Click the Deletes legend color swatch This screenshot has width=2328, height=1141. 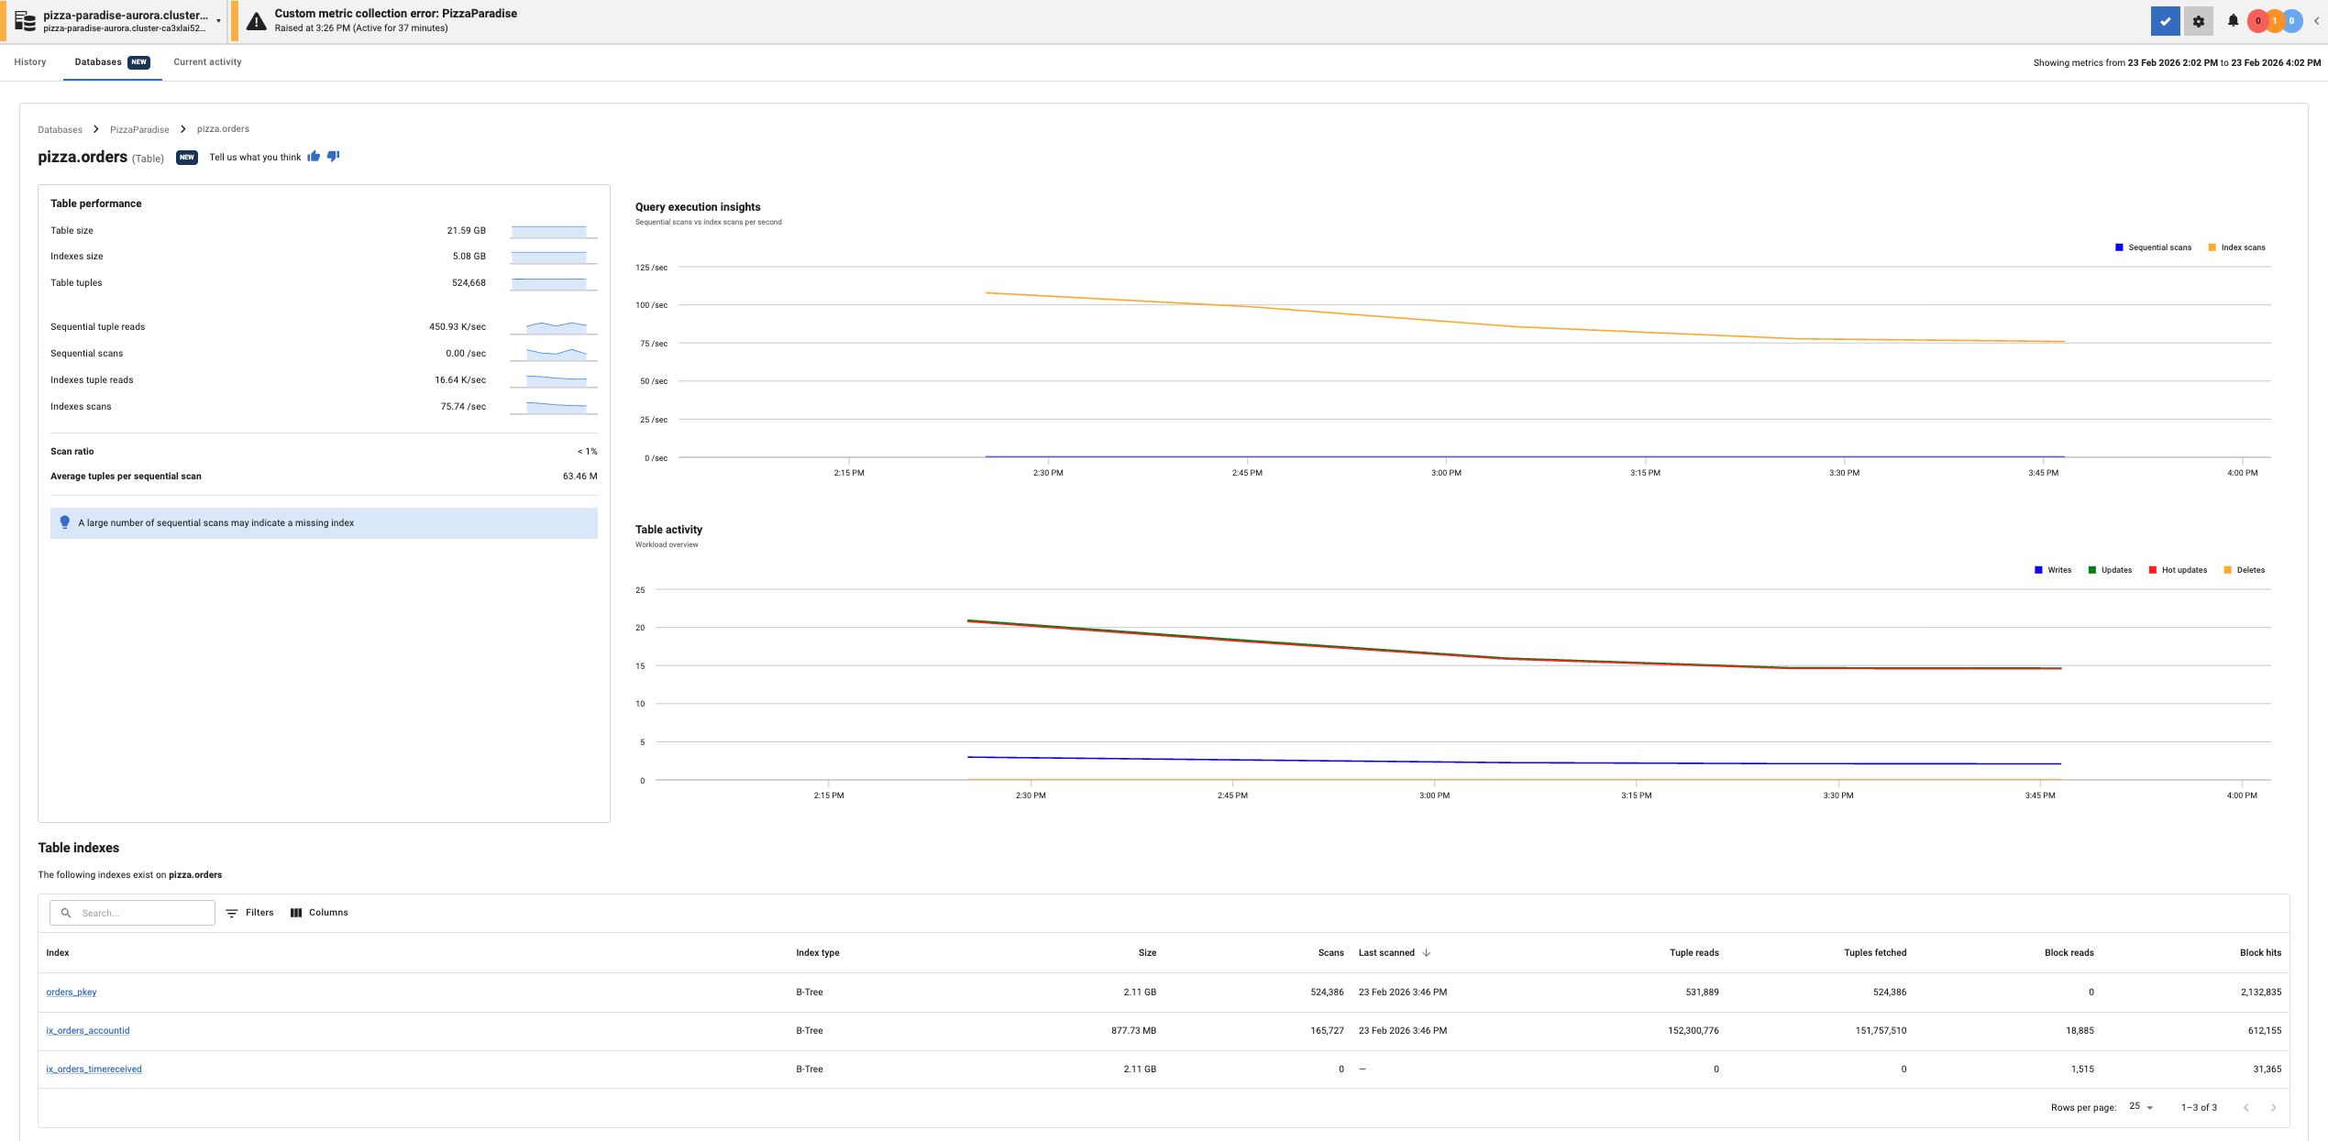(2227, 570)
